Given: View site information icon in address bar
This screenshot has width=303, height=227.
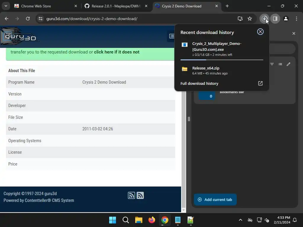Looking at the screenshot, I should pyautogui.click(x=41, y=19).
